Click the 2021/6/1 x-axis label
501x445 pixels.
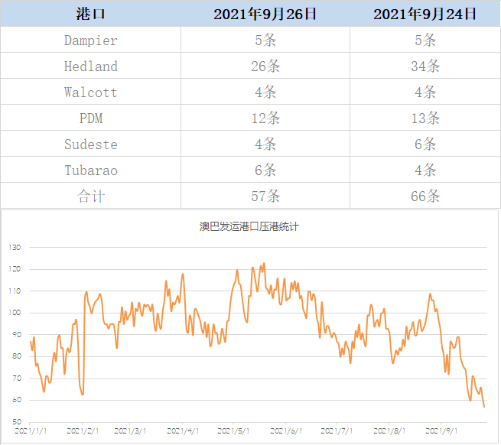tap(286, 431)
